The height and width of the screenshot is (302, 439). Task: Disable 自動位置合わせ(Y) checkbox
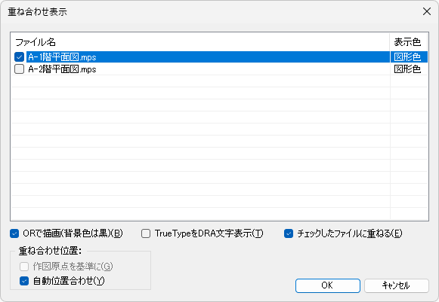24,281
